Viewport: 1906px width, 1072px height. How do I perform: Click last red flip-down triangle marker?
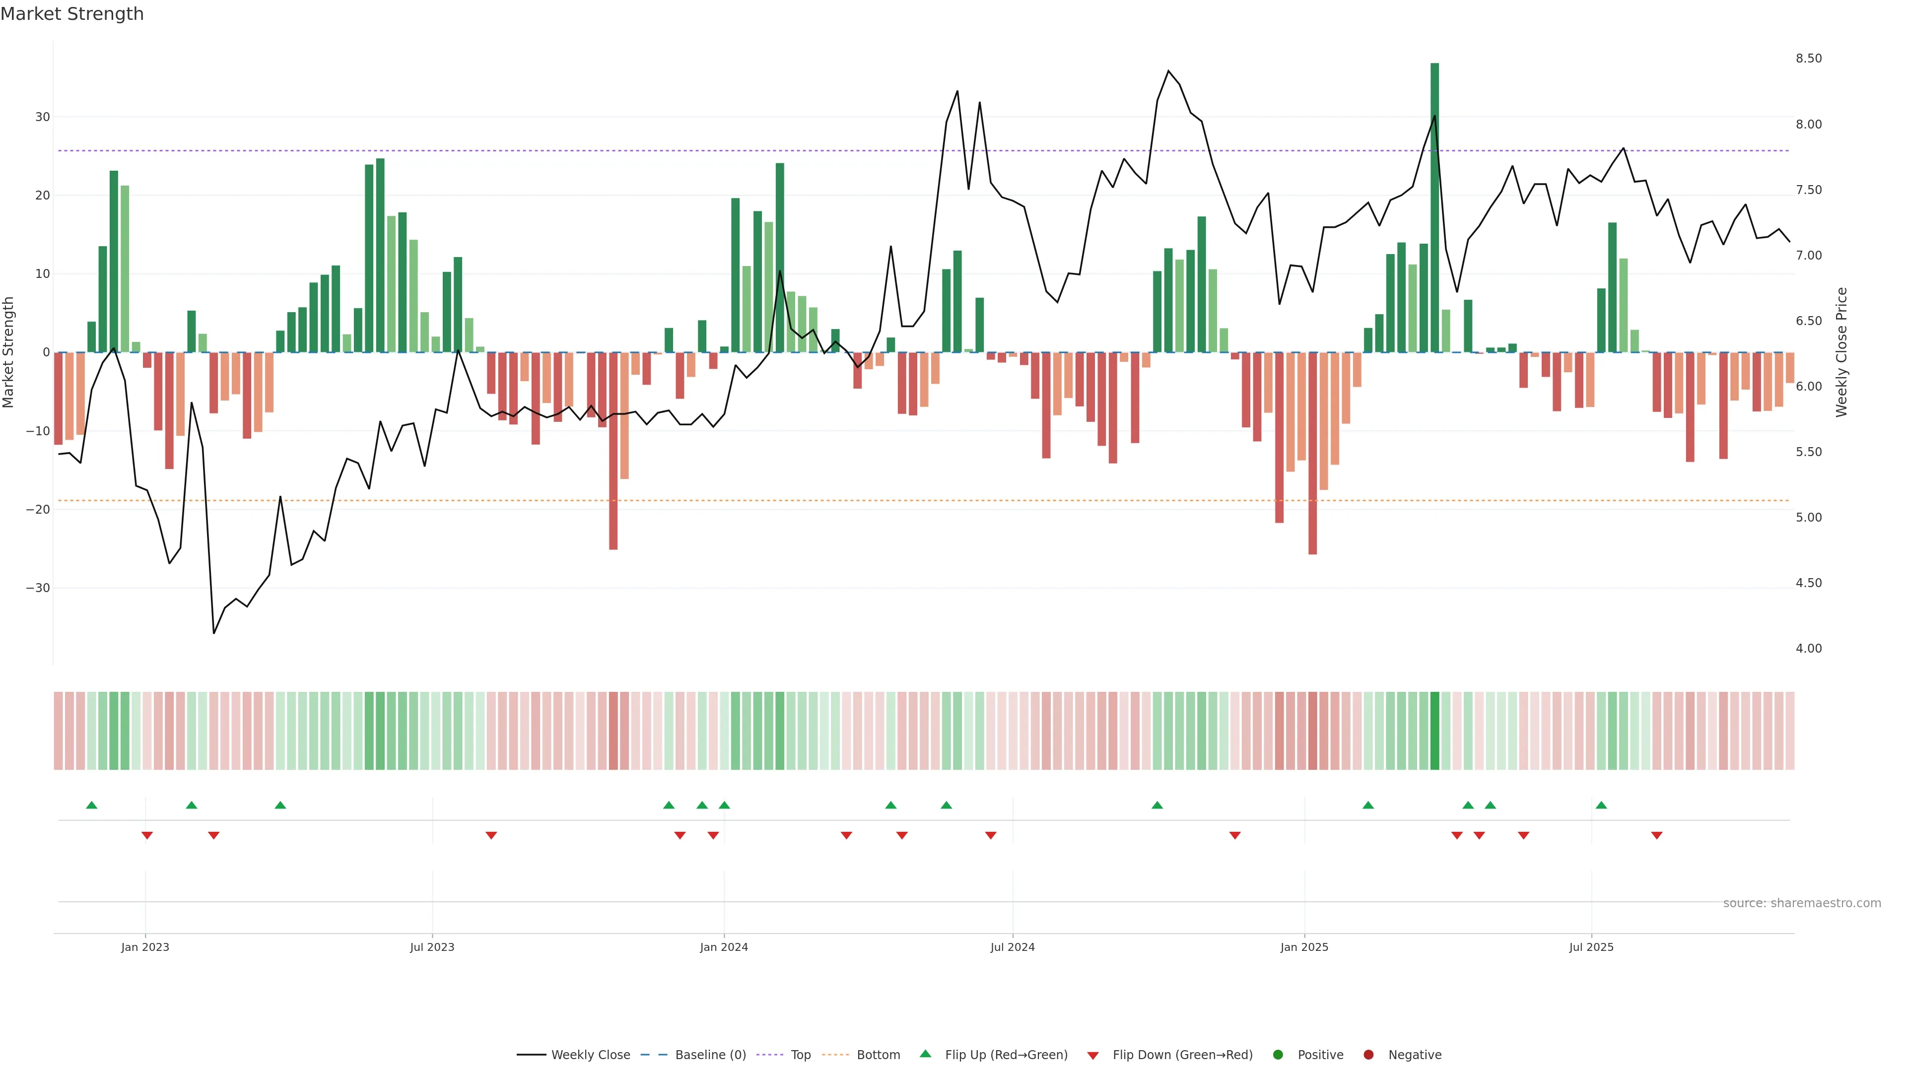click(1657, 835)
